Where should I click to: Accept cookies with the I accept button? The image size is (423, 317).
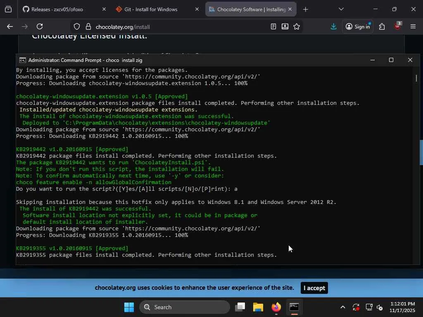pos(314,288)
